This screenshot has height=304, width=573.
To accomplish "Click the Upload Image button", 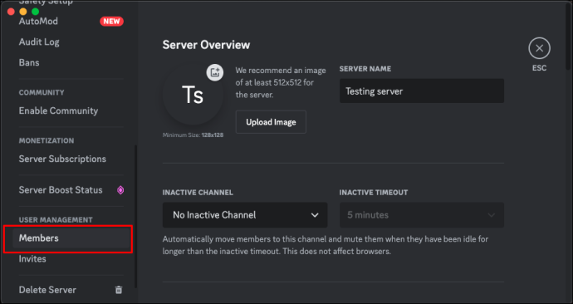I will tap(271, 122).
